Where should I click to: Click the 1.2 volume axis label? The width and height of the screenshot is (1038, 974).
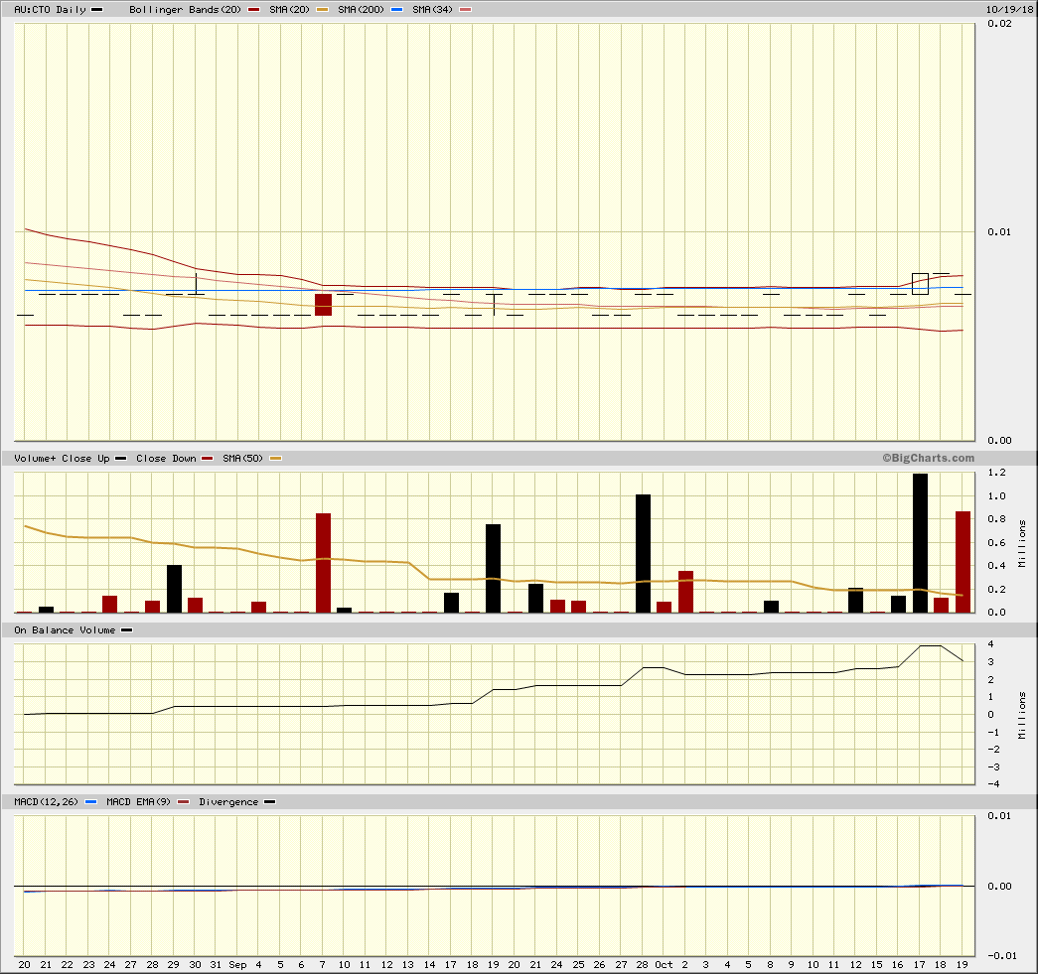click(997, 473)
